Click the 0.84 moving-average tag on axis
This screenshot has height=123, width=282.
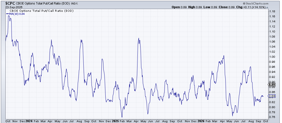pyautogui.click(x=272, y=96)
